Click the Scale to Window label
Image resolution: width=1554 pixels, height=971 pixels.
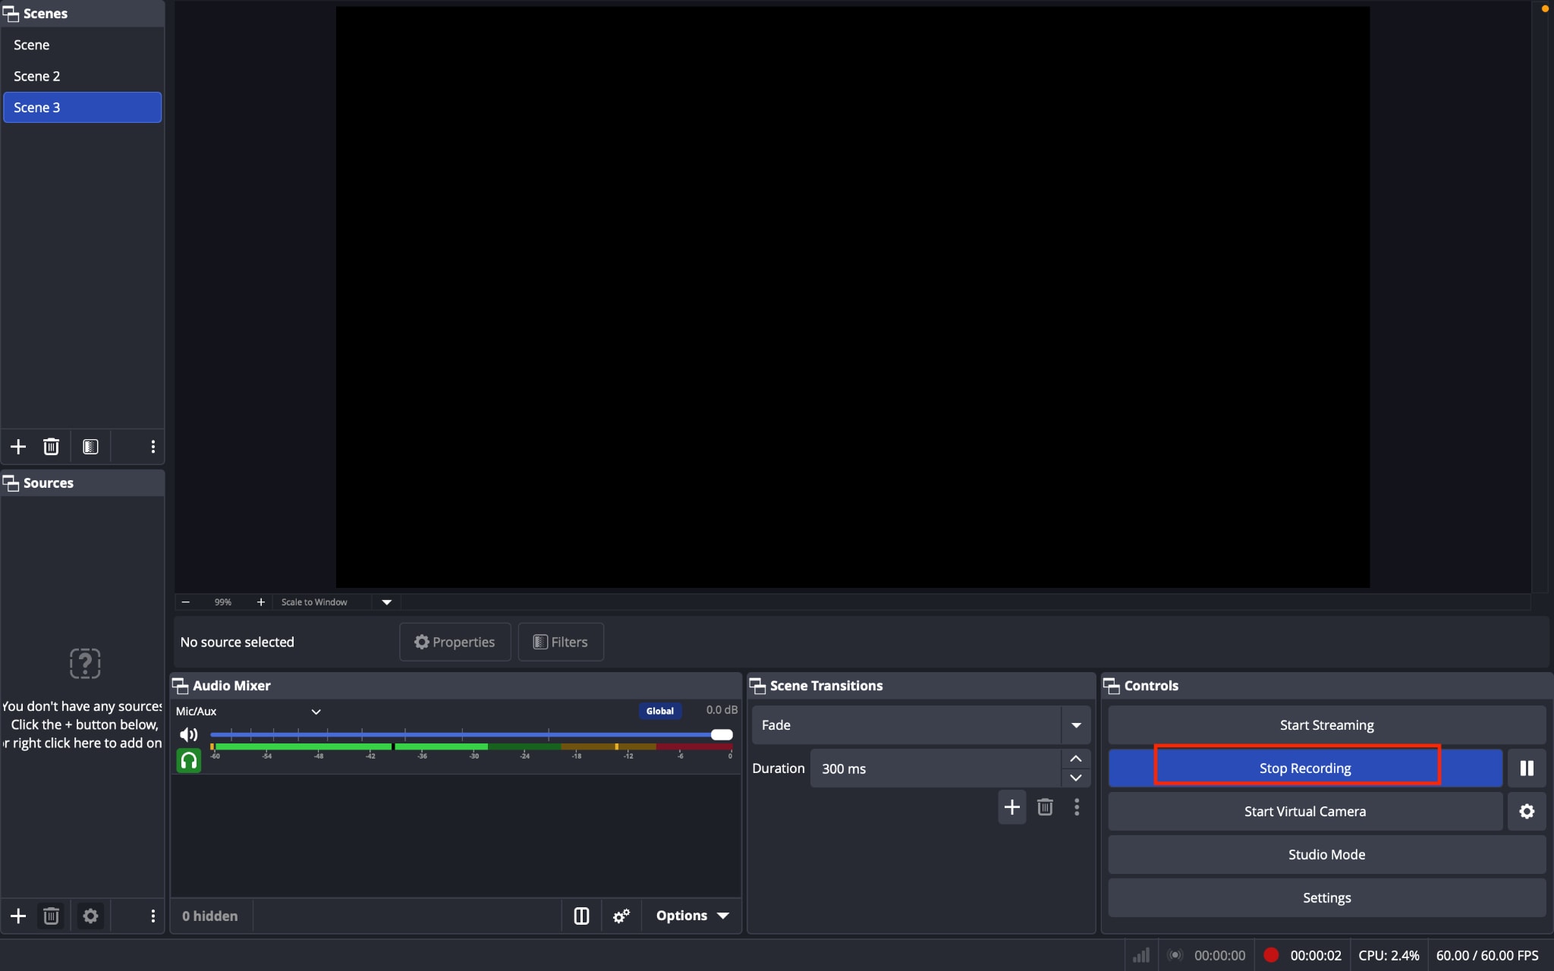click(x=314, y=602)
